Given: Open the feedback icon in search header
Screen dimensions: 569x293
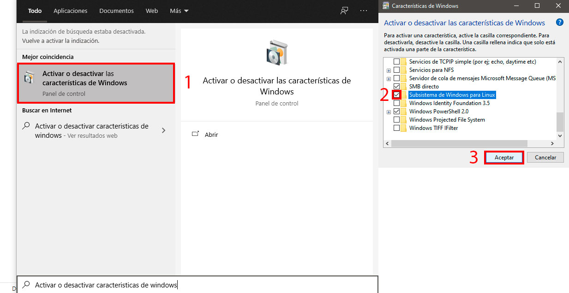Looking at the screenshot, I should [344, 11].
